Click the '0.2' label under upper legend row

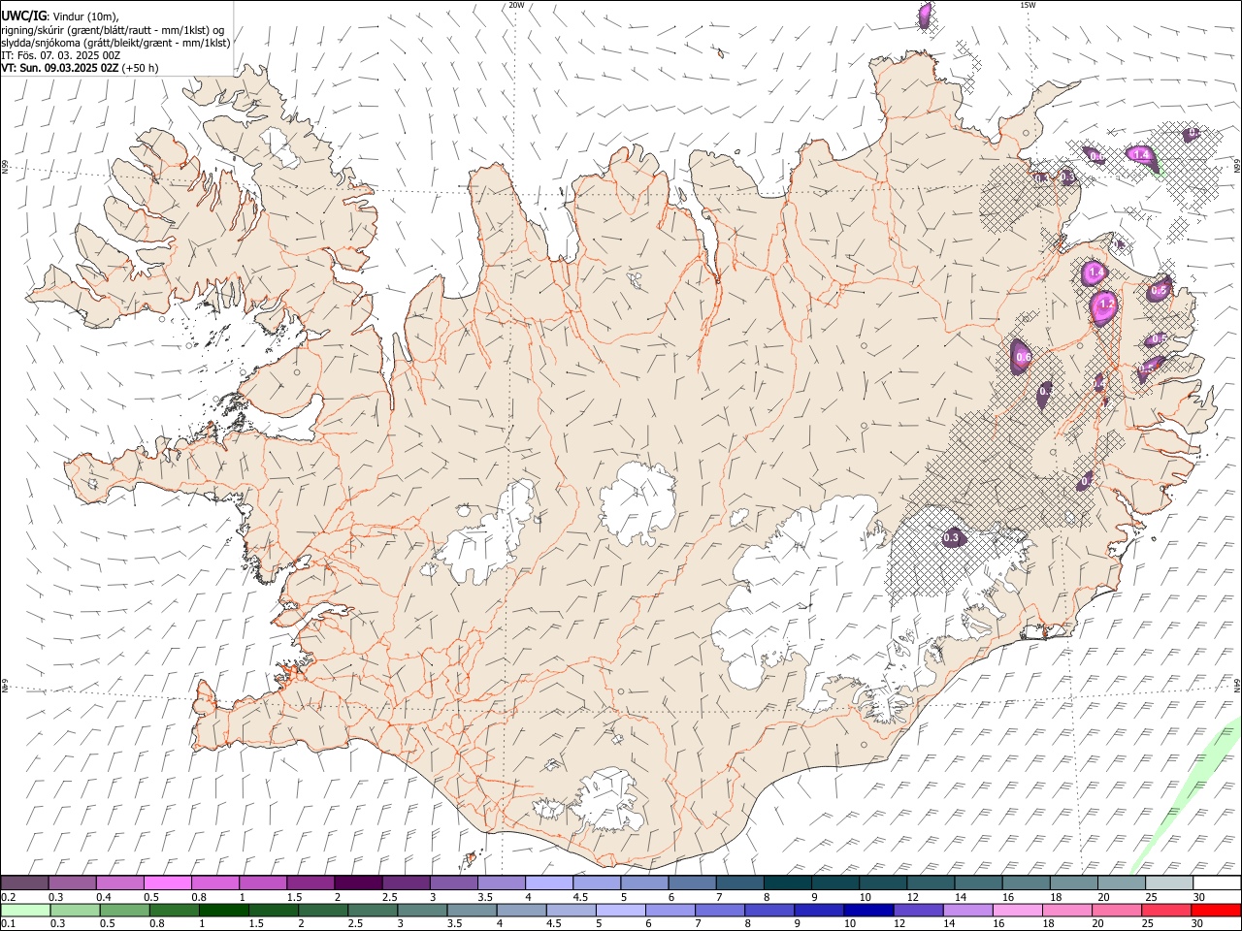[x=8, y=897]
